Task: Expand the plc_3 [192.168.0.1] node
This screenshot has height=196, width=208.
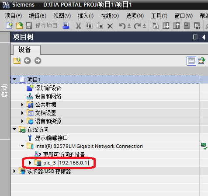Action: tap(30, 163)
